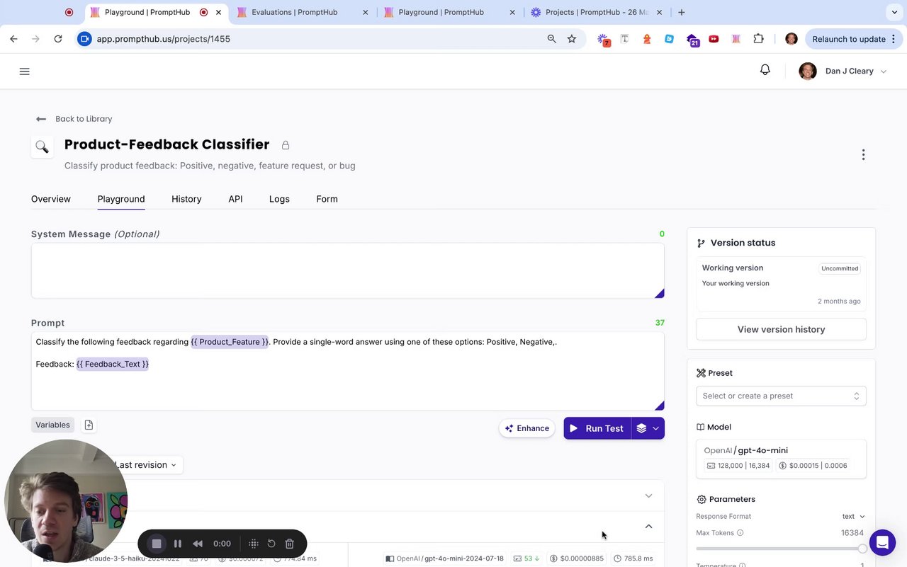Delete the recording with the trash icon
This screenshot has height=567, width=907.
coord(289,544)
